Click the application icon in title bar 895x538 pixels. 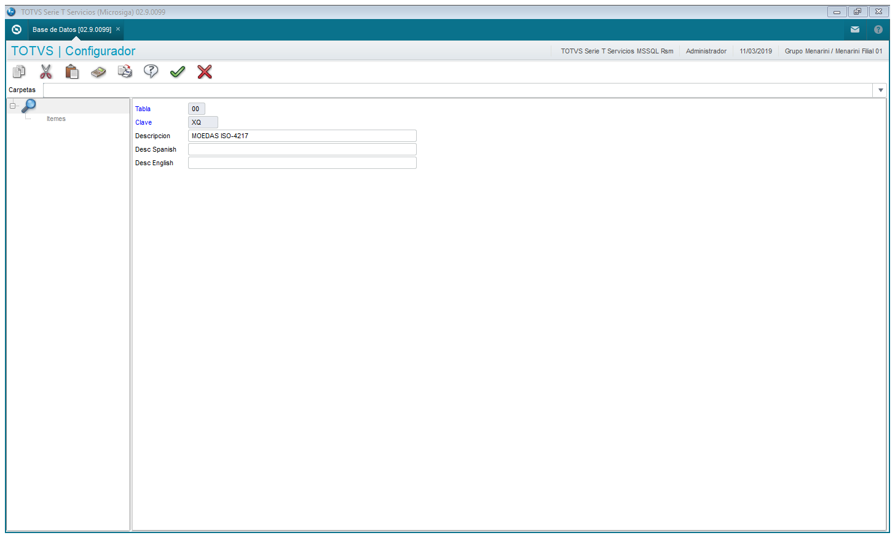coord(11,12)
